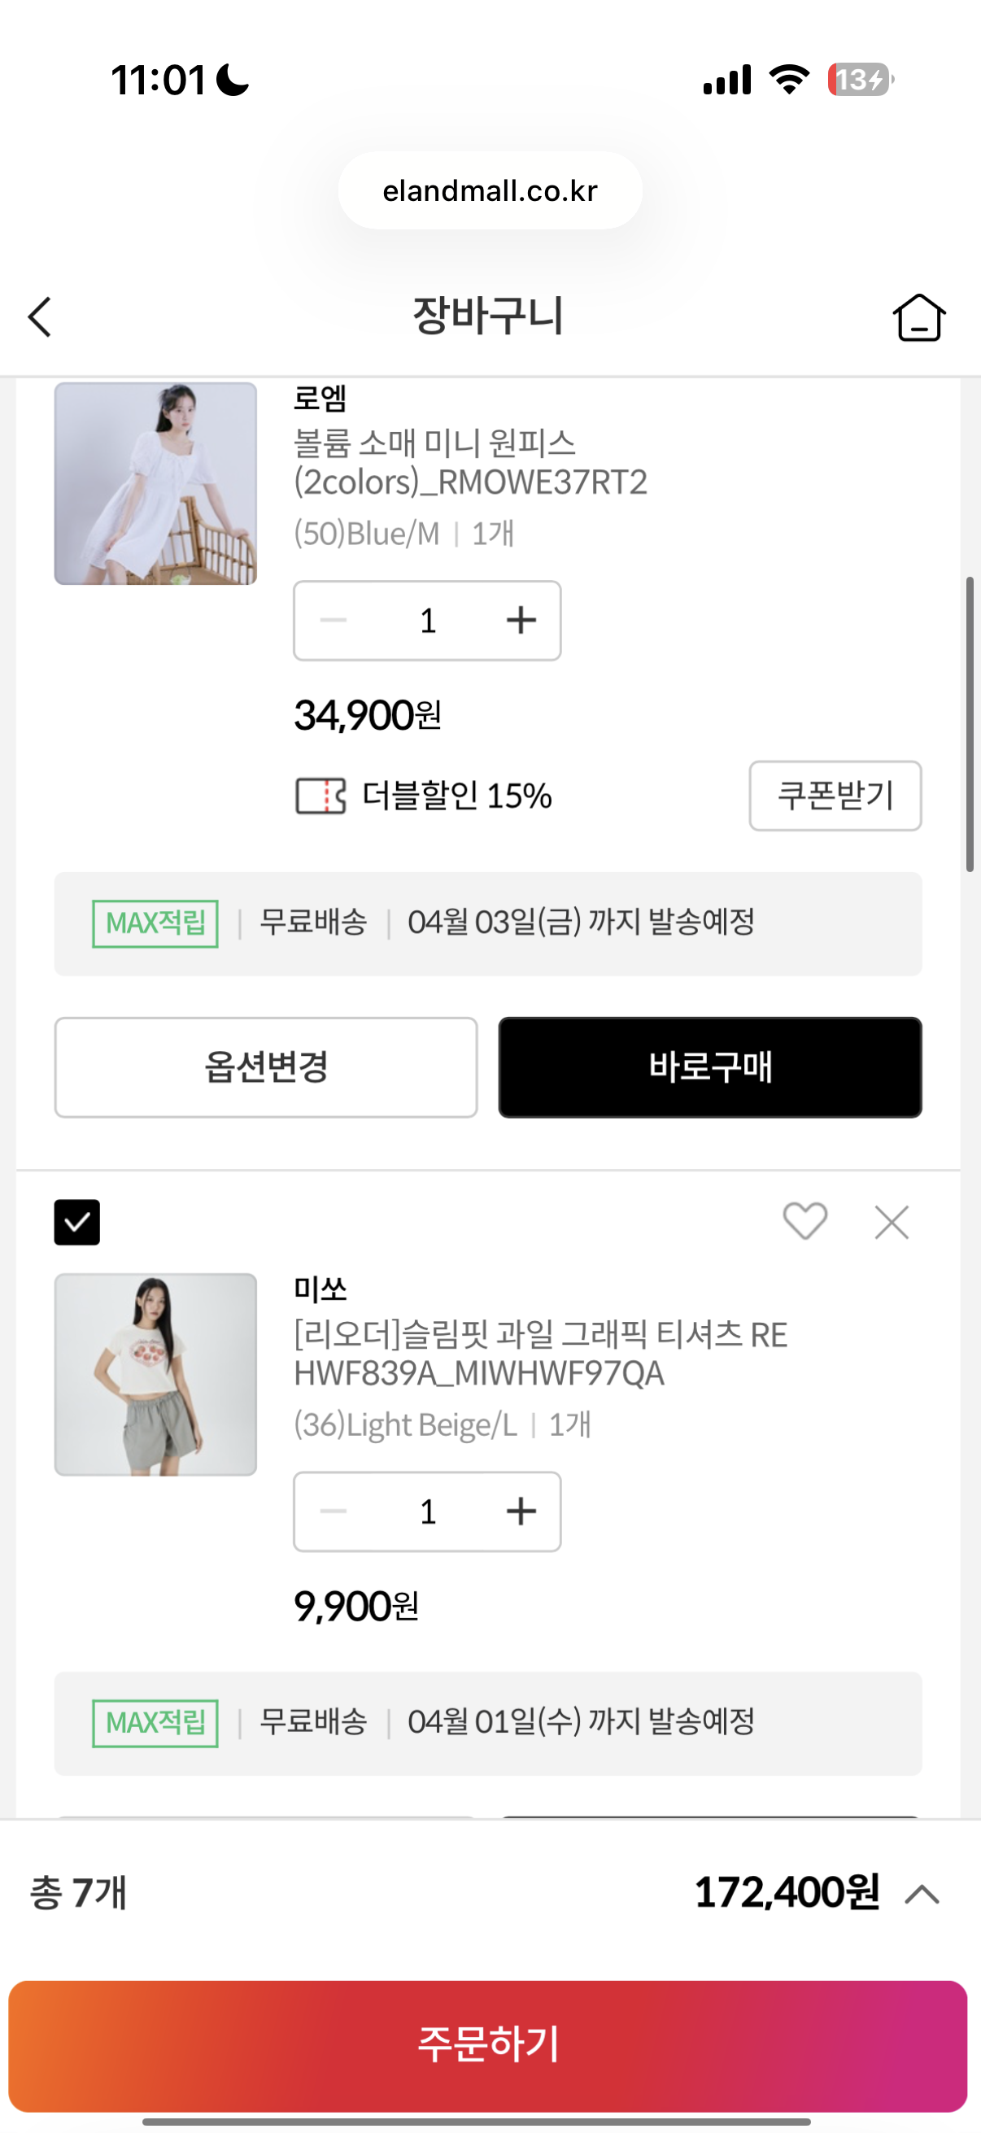The height and width of the screenshot is (2133, 981).
Task: Go back using the left arrow
Action: point(40,317)
